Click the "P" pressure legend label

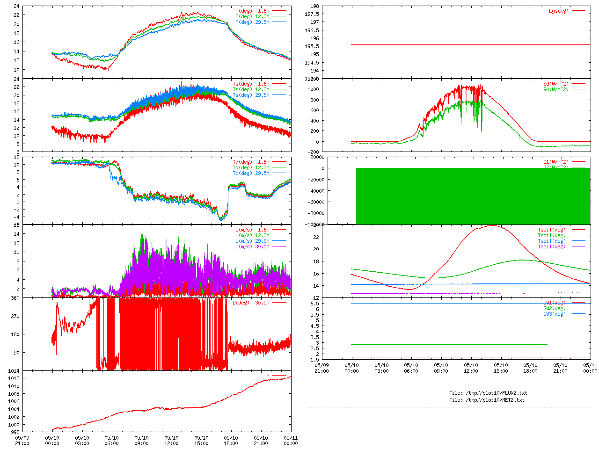click(x=268, y=376)
